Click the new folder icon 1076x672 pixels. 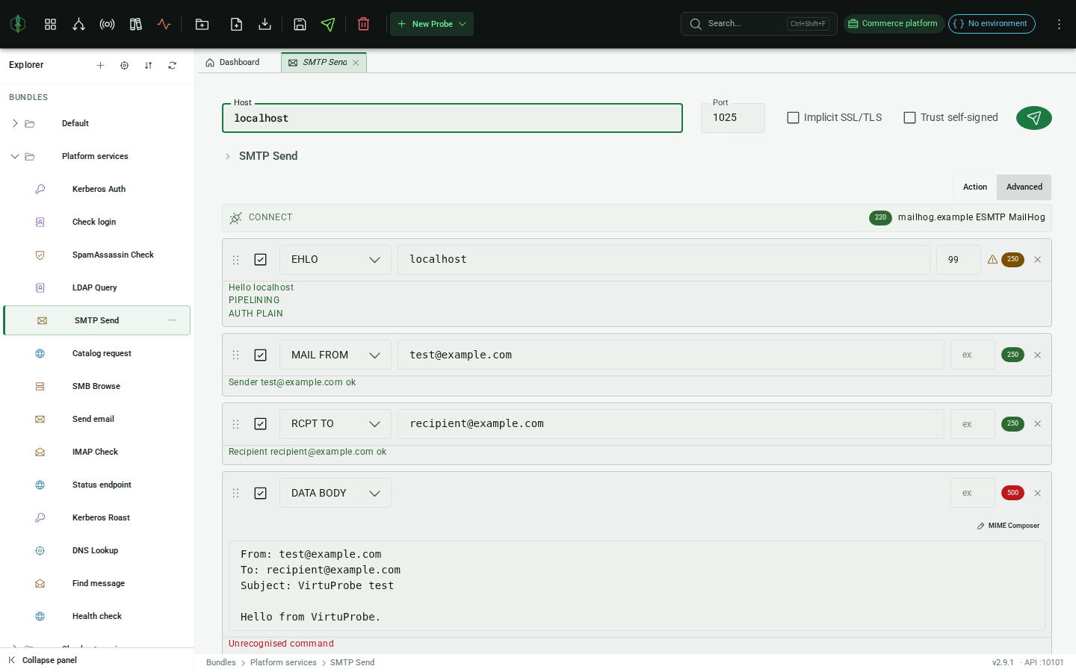(x=202, y=24)
